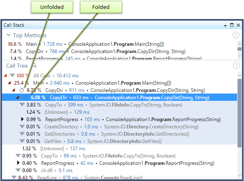
Task: Select the ReportProgress 42 ms row
Action: [119, 163]
